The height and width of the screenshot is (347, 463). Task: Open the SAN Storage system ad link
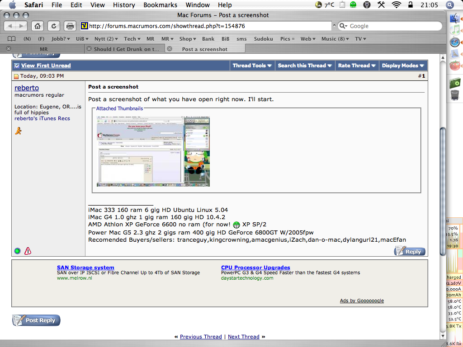85,267
